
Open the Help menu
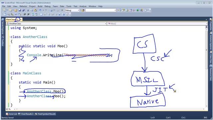point(101,6)
